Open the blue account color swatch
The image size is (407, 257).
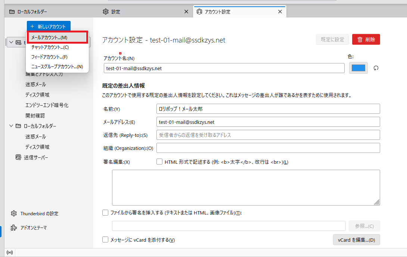coord(358,68)
